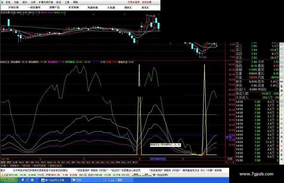
Task: Switch to weekly 周 period in sidebar
Action: (x=281, y=137)
